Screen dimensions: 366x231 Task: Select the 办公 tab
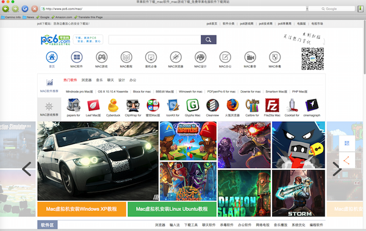pyautogui.click(x=133, y=80)
